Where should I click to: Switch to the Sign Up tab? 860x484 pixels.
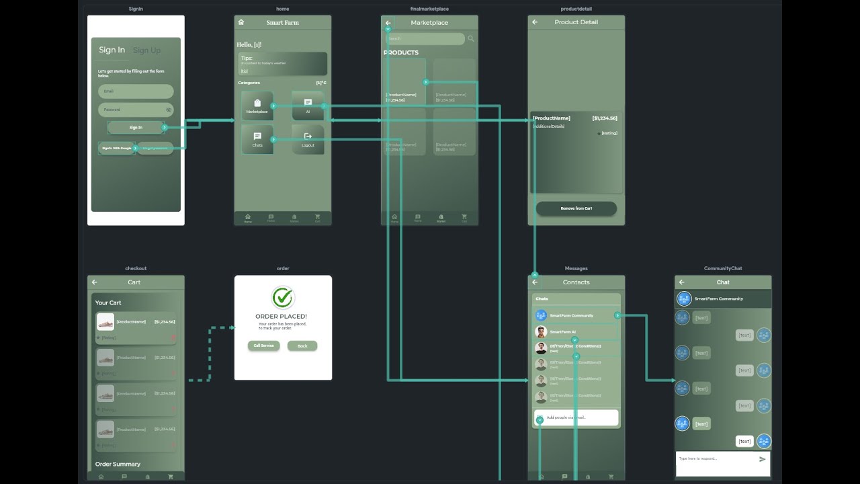coord(146,50)
